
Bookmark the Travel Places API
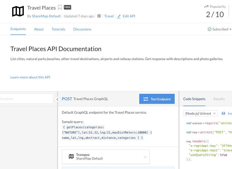60,7
